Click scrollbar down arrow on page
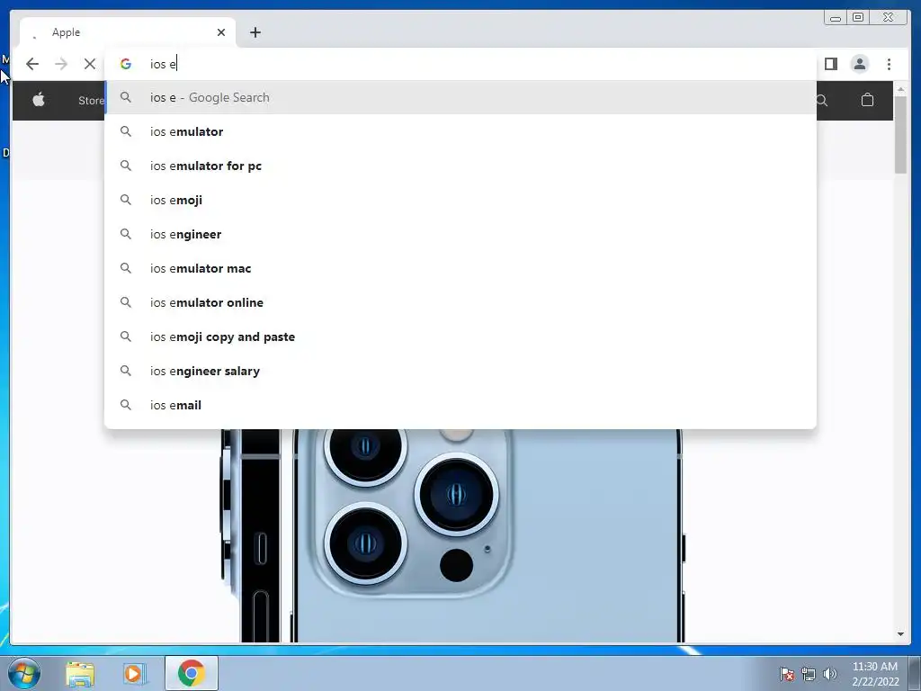This screenshot has height=691, width=921. click(x=900, y=634)
